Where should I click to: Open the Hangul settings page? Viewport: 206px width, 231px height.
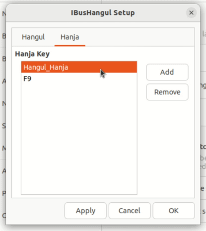pyautogui.click(x=33, y=37)
